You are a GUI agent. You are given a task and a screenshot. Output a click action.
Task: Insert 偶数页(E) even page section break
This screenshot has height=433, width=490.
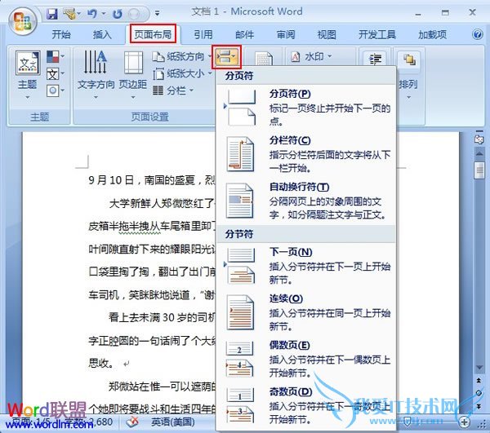pos(306,359)
